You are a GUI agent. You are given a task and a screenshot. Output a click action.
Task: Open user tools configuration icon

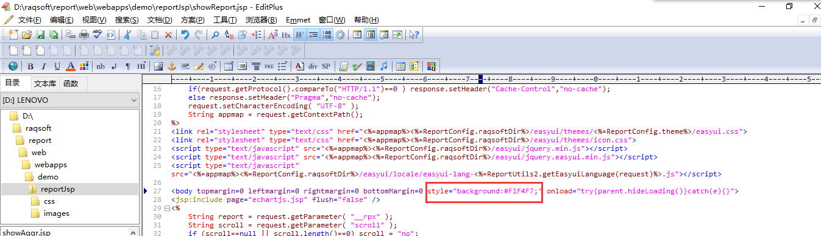pos(155,50)
